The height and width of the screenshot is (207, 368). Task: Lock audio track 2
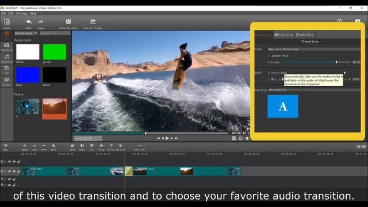pos(14,185)
